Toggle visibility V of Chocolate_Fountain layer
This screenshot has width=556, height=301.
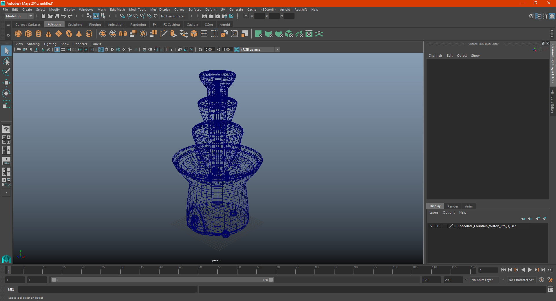pos(431,226)
